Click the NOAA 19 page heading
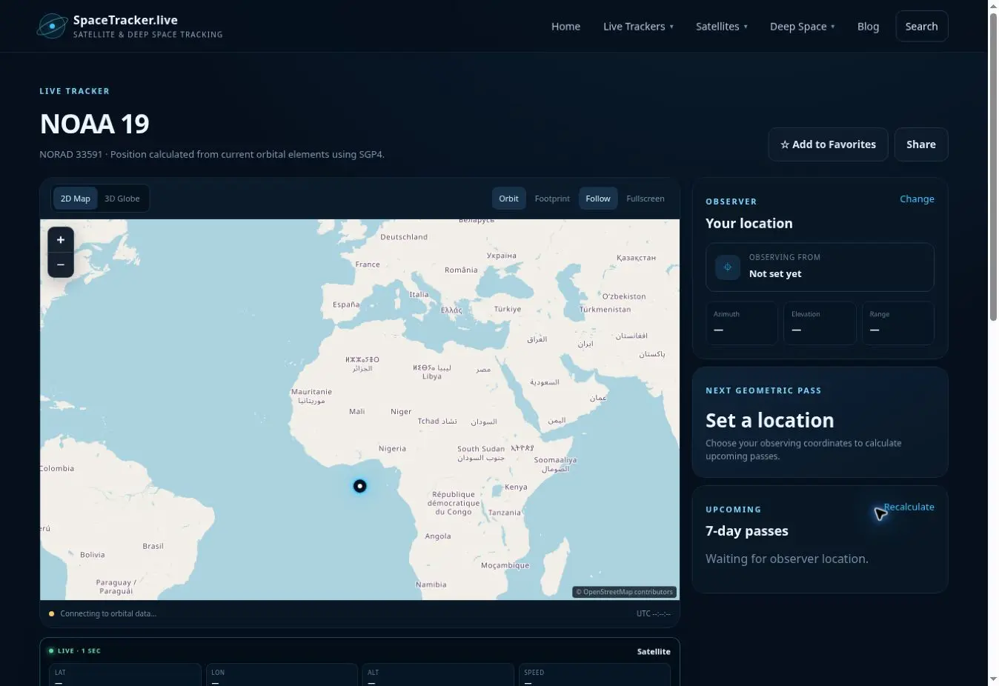Image resolution: width=999 pixels, height=686 pixels. point(94,124)
